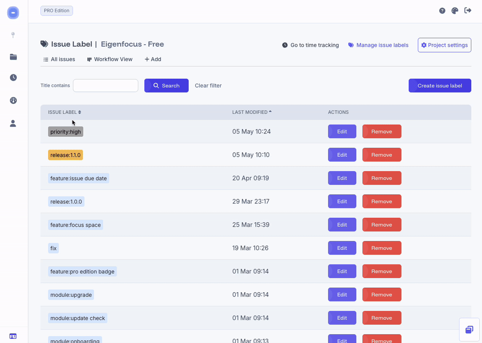Switch to Workflow View tab

110,59
